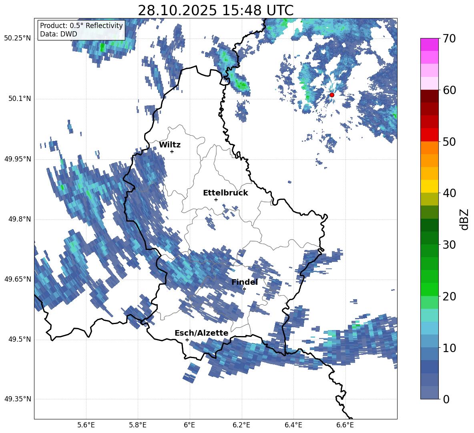Click the 50.25°N latitude label
This screenshot has width=474, height=433.
point(18,38)
